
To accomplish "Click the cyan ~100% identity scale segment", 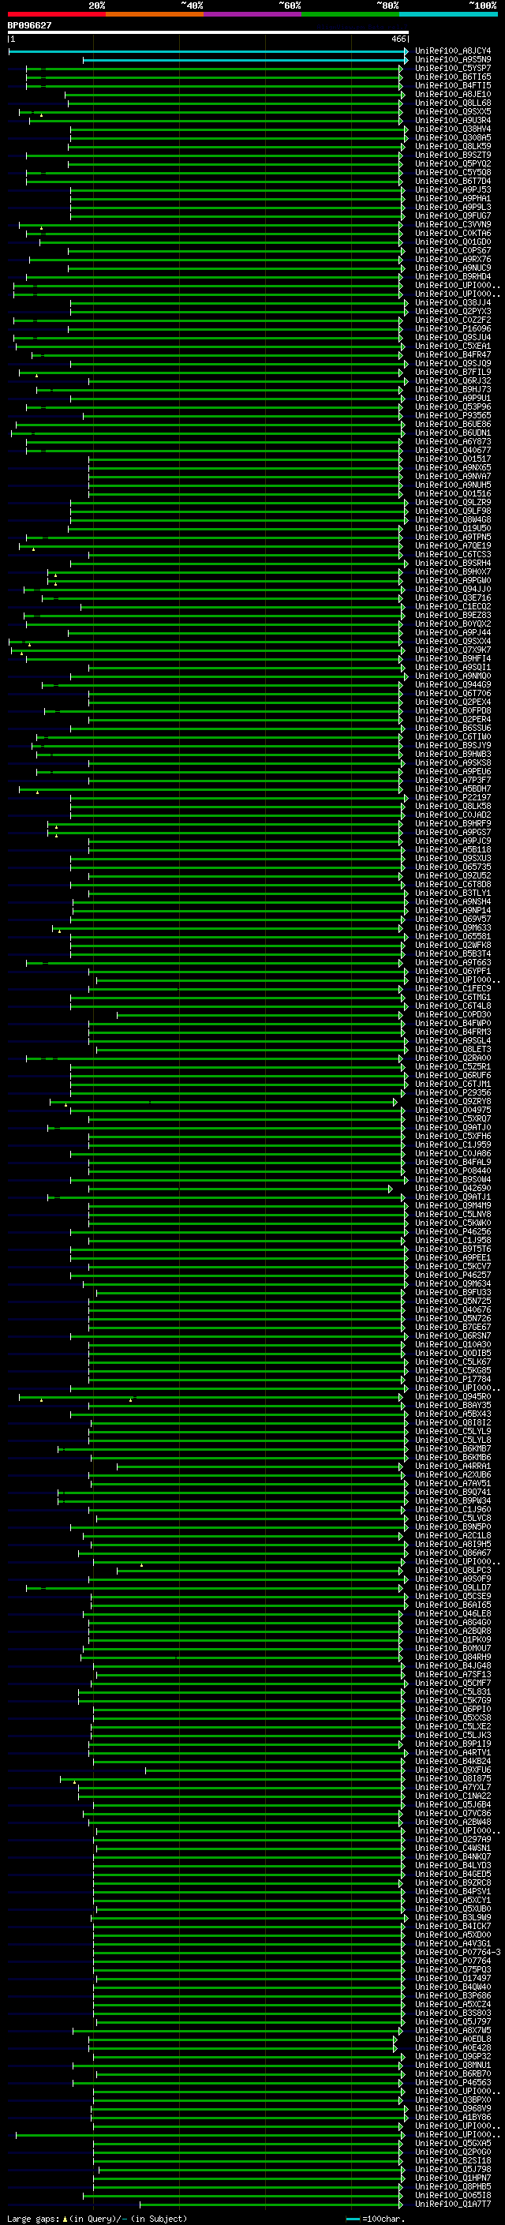I will [448, 14].
